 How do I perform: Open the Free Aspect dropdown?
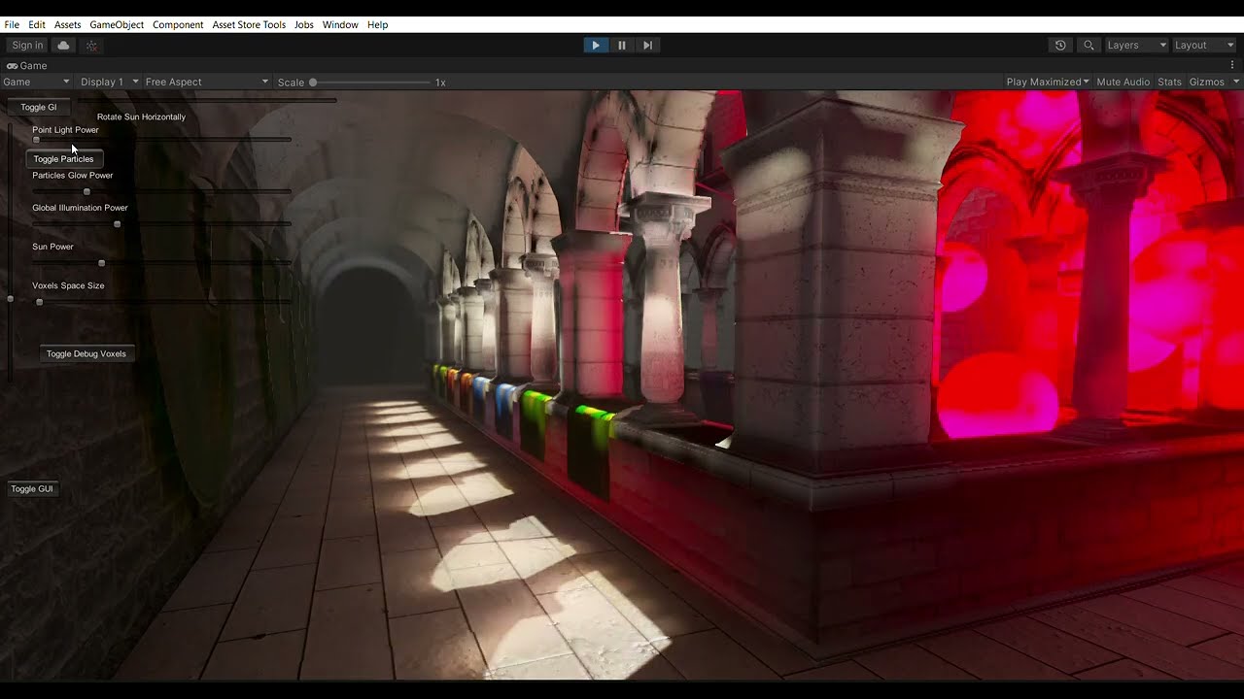click(x=207, y=82)
